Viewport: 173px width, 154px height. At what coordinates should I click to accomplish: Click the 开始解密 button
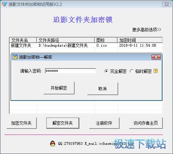59,88
